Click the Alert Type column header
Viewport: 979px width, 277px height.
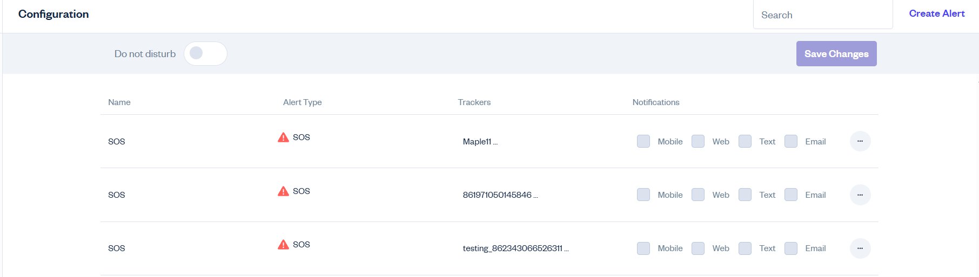[x=302, y=102]
